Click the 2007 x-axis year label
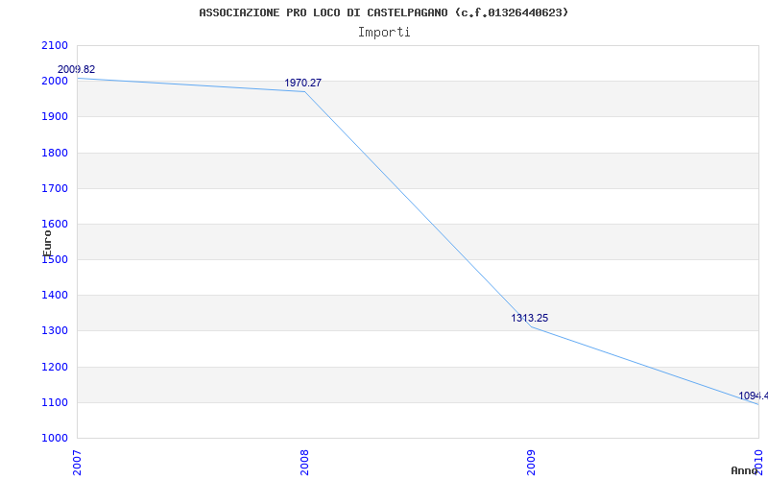768x480 pixels. pyautogui.click(x=77, y=464)
